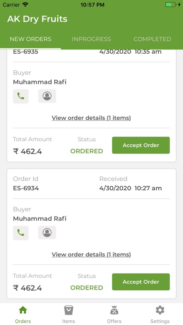Call buyer of order ES-6934
This screenshot has height=325, width=183.
point(21,233)
